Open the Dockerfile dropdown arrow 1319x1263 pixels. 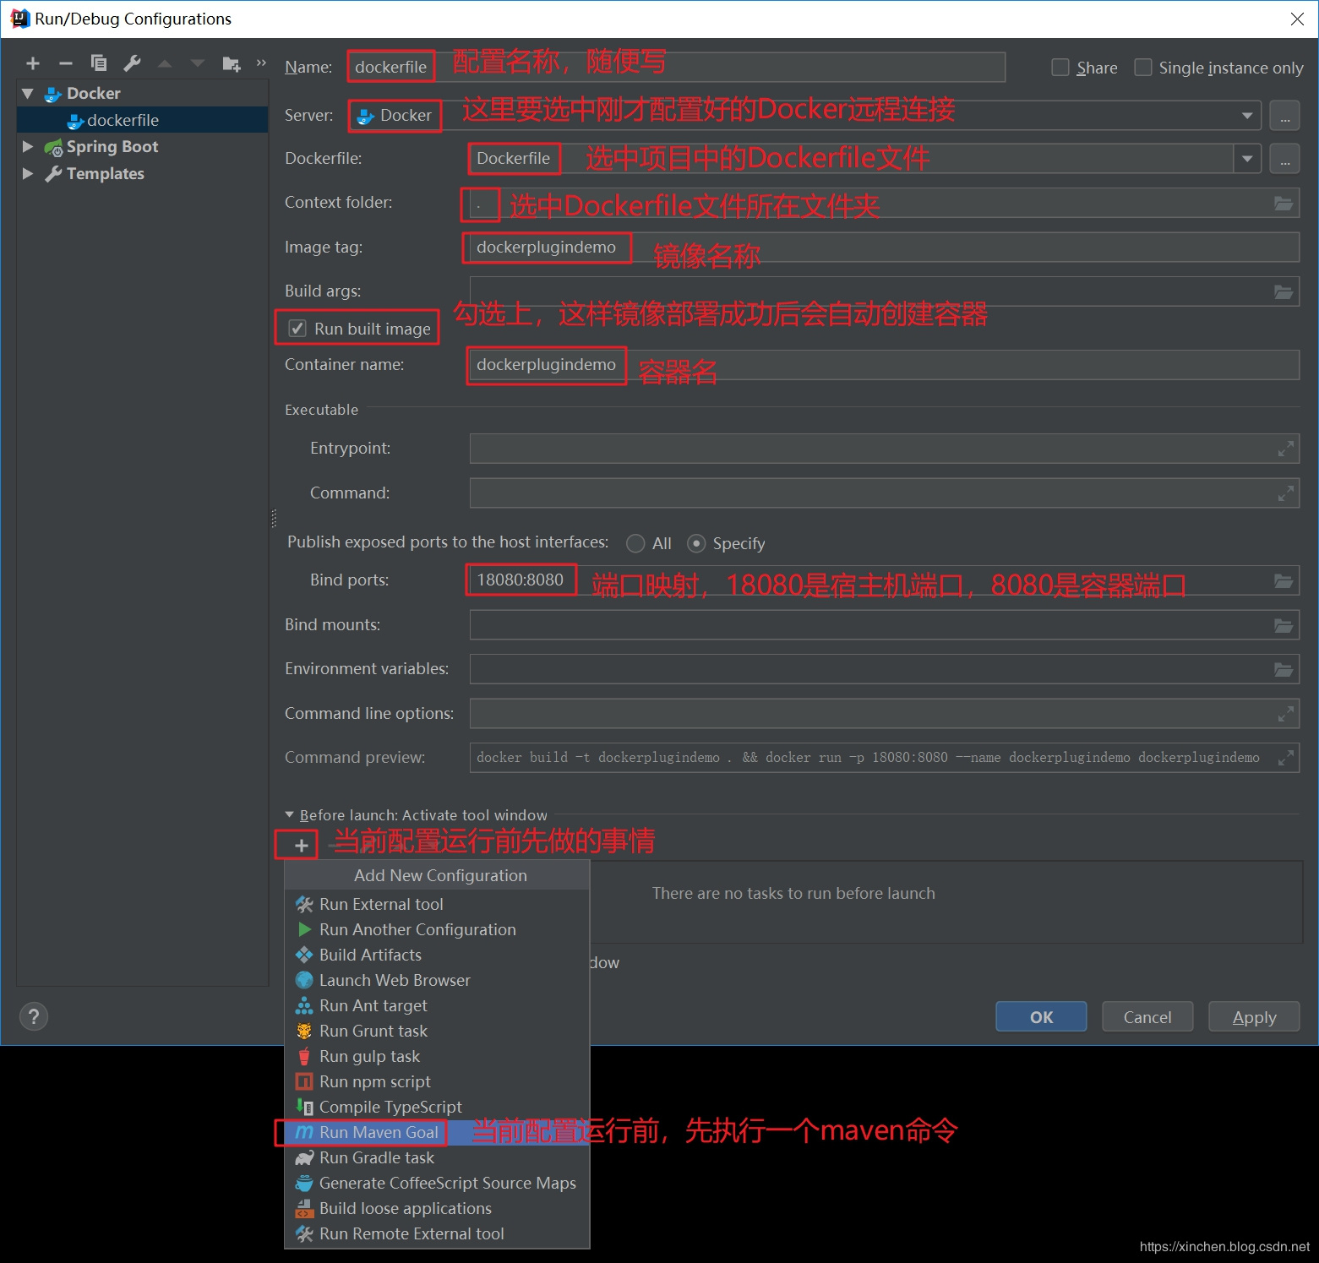1248,158
